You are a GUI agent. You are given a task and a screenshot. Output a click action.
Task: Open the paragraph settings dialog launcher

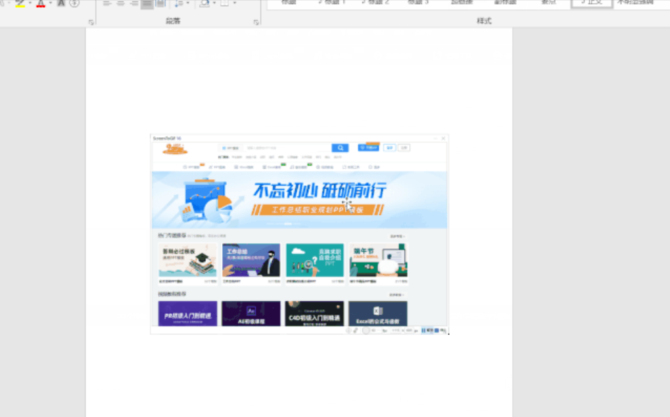[x=256, y=22]
